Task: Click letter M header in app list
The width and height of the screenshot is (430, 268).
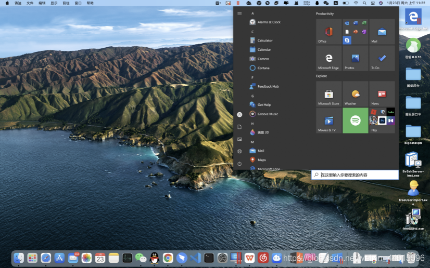Action: pos(252,142)
